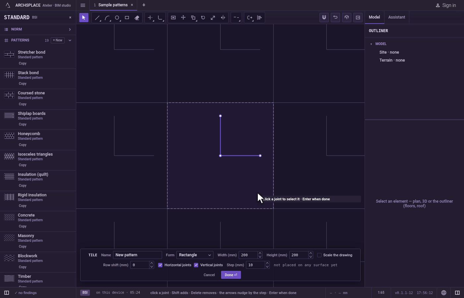The width and height of the screenshot is (464, 298).
Task: Switch to the Assistant tab
Action: coord(397,17)
